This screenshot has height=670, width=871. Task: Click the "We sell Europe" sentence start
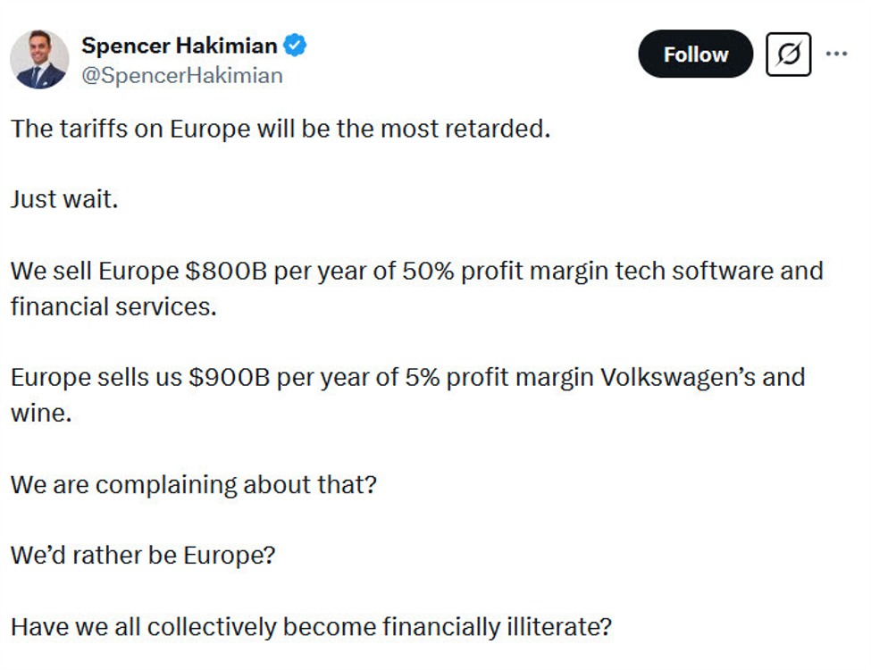coord(96,271)
